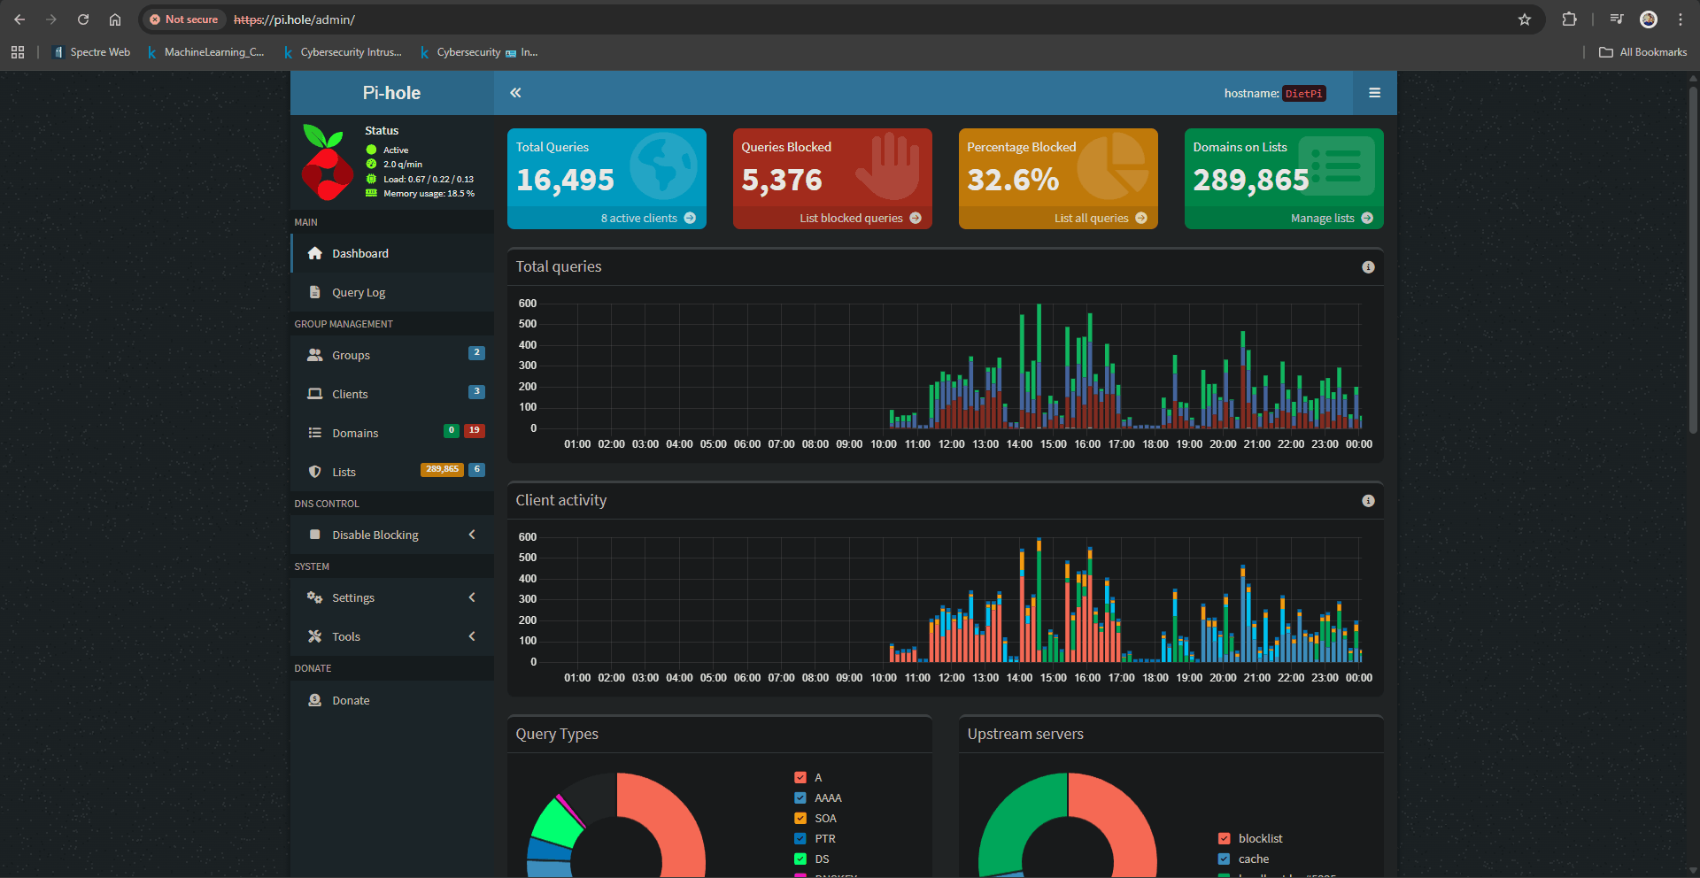Click the Groups people icon
Viewport: 1700px width, 878px height.
coord(315,354)
